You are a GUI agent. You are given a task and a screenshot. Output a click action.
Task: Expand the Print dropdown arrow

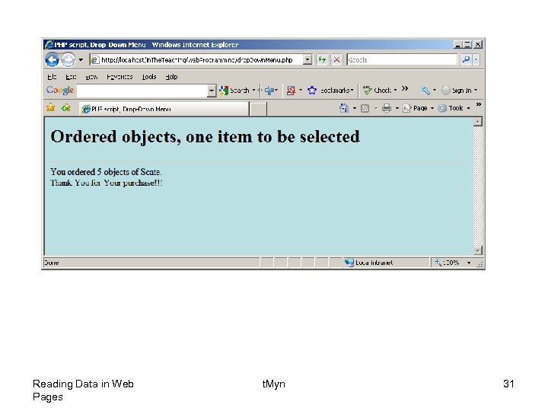[x=397, y=108]
